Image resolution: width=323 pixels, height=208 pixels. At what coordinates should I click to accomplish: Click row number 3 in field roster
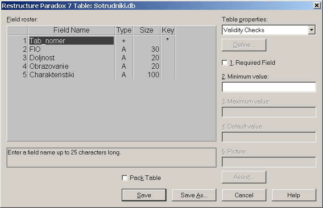coord(18,58)
